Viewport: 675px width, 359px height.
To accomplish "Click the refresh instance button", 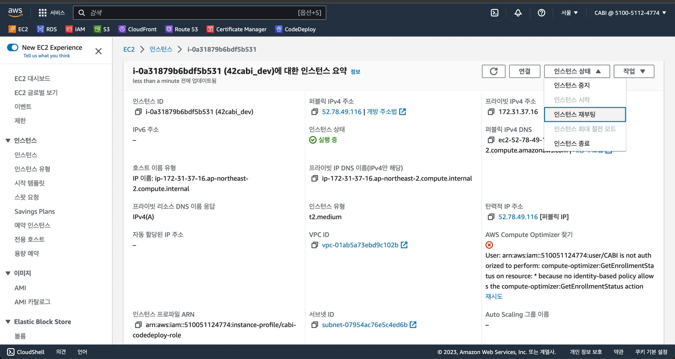I will tap(493, 71).
